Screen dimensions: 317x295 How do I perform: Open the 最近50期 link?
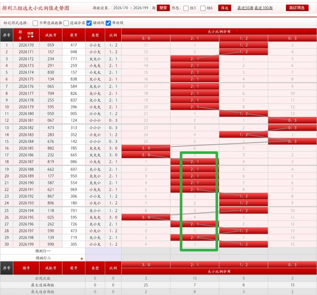pos(245,8)
